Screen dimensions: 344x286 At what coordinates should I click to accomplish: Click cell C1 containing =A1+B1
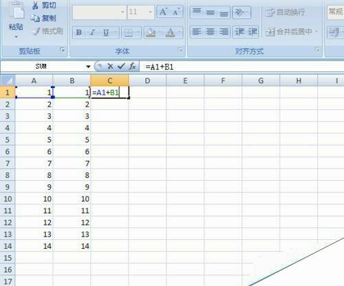[x=109, y=92]
